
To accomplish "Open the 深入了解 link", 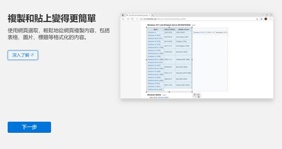I will coord(23,55).
